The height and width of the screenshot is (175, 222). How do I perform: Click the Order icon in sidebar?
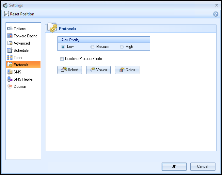coord(10,58)
